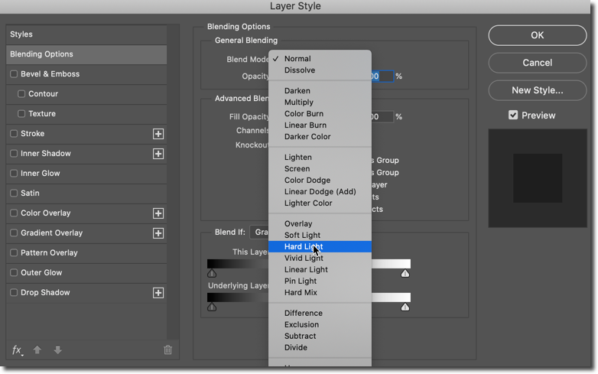Open the New Style dialog button
598x374 pixels.
click(537, 90)
